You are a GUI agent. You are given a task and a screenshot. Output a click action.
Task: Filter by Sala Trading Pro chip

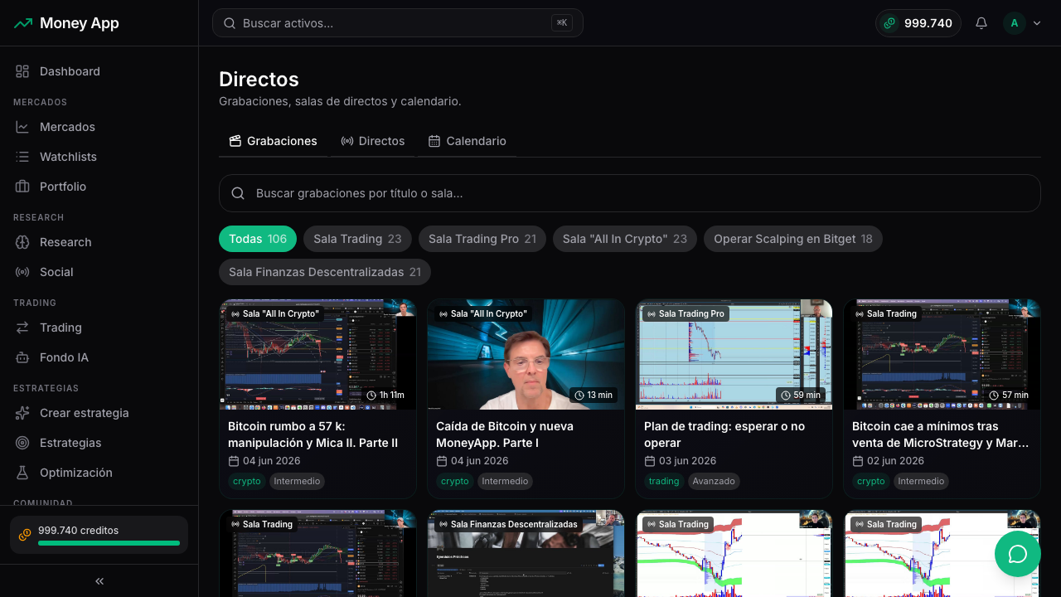(482, 239)
